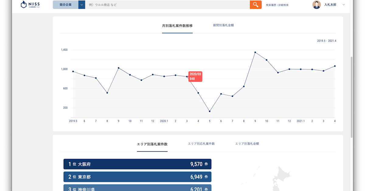Viewport: 365px width, 191px height.
Task: Click the orange search magnifier button
Action: coord(255,5)
